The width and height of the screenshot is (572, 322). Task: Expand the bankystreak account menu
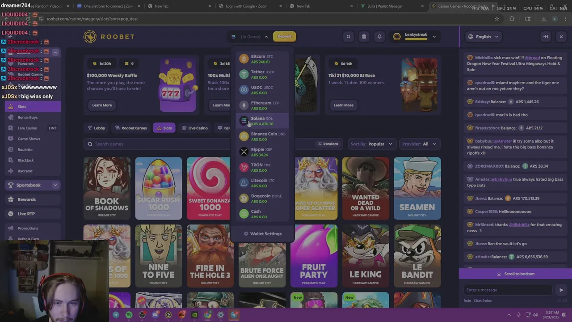pos(414,37)
